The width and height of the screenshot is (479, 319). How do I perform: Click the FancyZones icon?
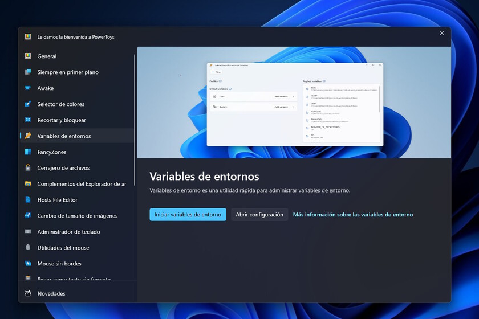point(28,152)
